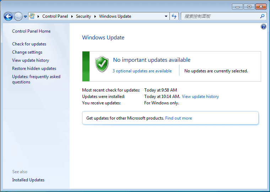The width and height of the screenshot is (270, 192).
Task: Select Control Panel in the address breadcrumb
Action: 55,16
